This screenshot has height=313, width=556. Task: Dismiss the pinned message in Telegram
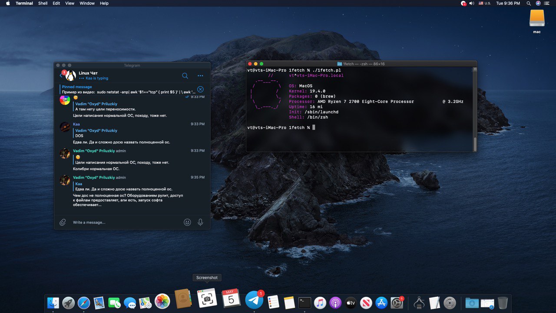coord(200,89)
